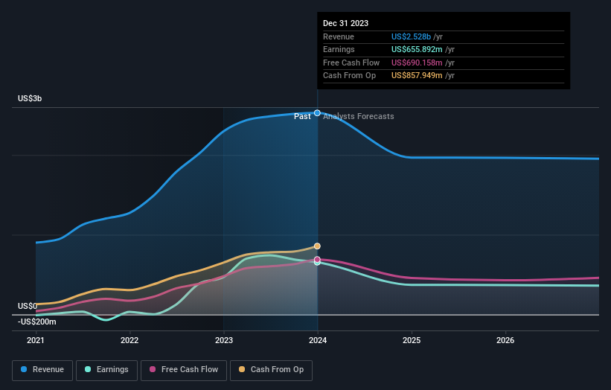This screenshot has height=390, width=611.
Task: Click the Revenue row label in tooltip
Action: pos(339,36)
